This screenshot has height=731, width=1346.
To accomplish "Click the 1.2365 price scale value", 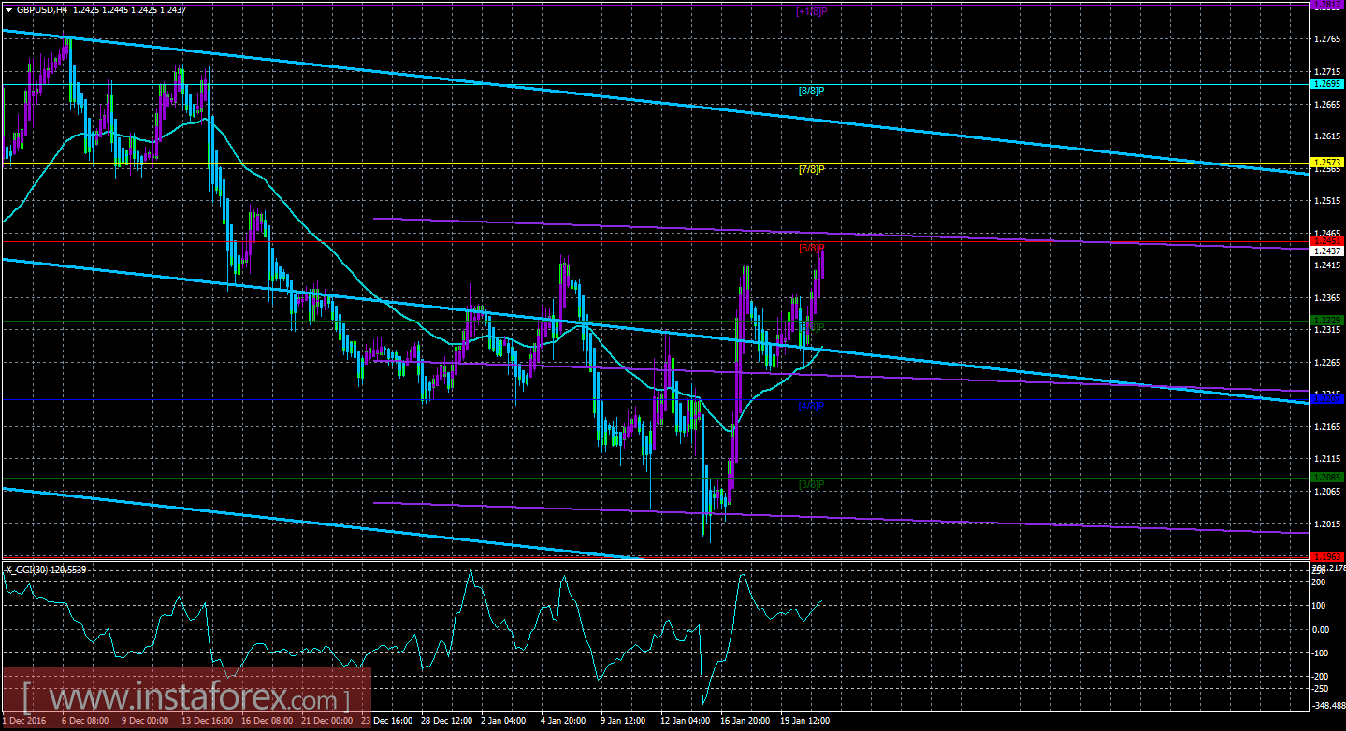I will 1326,298.
